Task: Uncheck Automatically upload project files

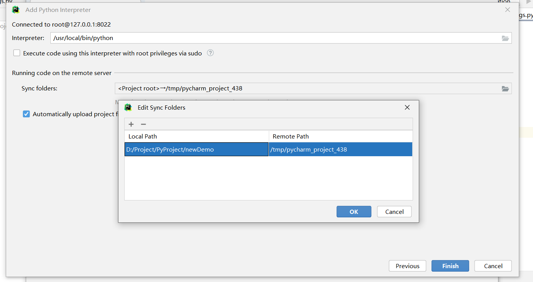Action: coord(26,114)
